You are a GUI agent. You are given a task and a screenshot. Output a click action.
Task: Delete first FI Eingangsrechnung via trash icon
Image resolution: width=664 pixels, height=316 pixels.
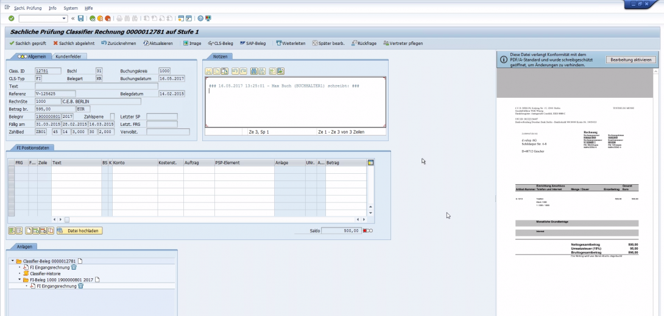pyautogui.click(x=74, y=267)
